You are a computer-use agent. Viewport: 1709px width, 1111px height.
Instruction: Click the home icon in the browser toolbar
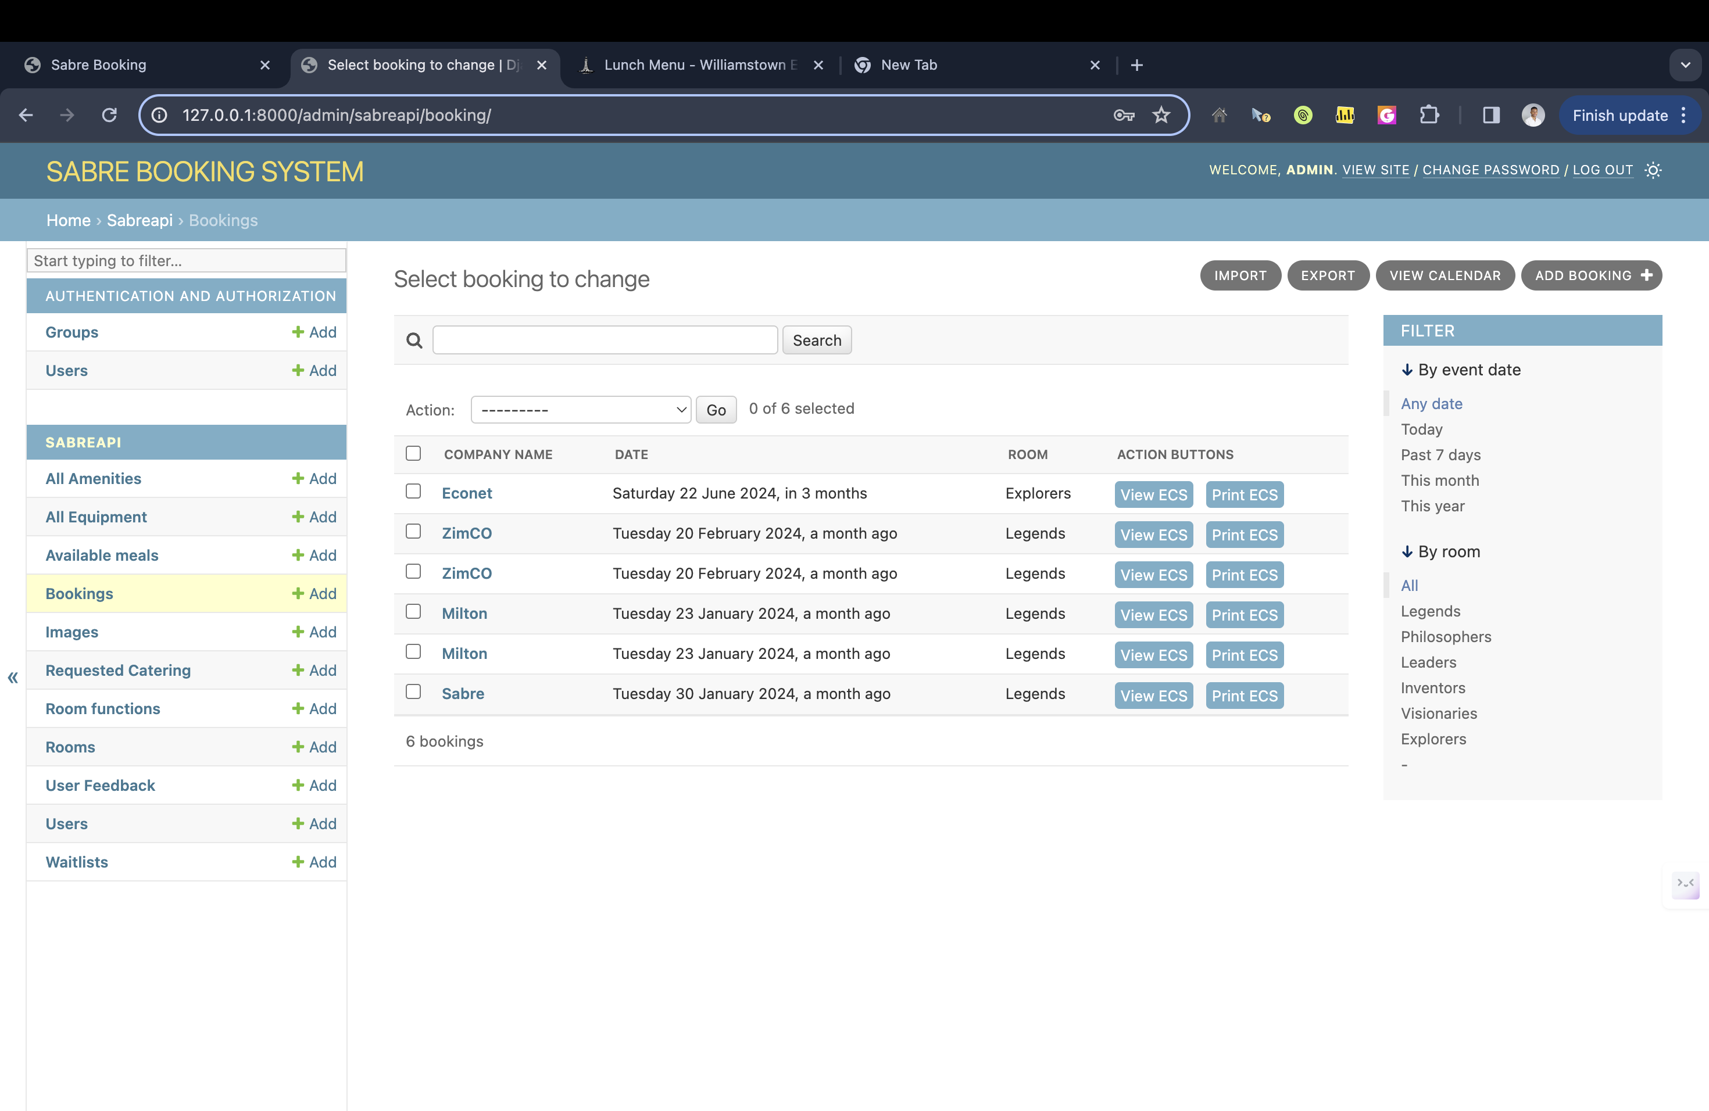click(x=1218, y=115)
